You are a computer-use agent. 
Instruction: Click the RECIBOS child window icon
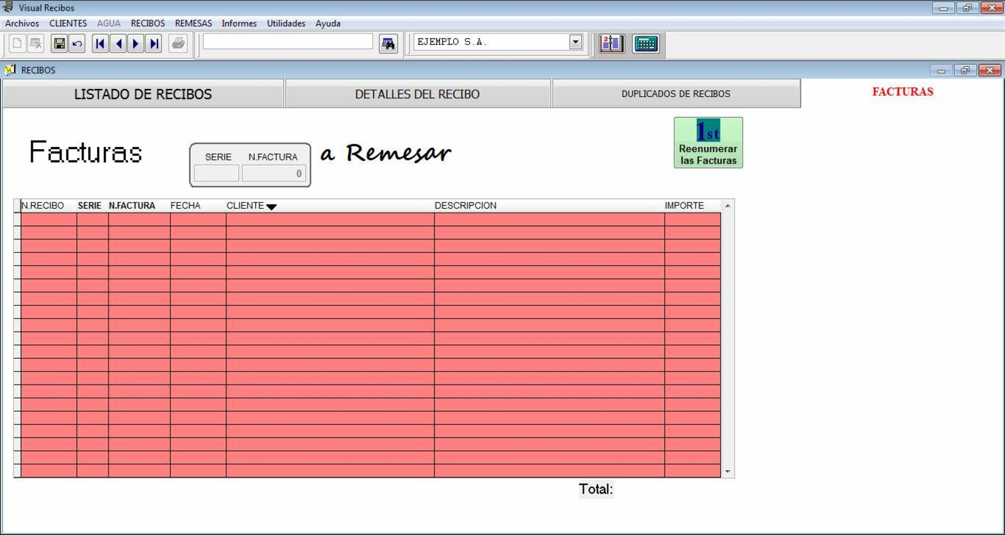pyautogui.click(x=10, y=70)
